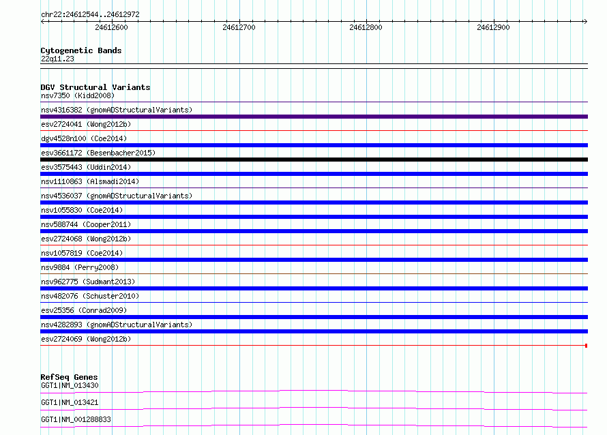Click ruler position 24612800

[366, 27]
